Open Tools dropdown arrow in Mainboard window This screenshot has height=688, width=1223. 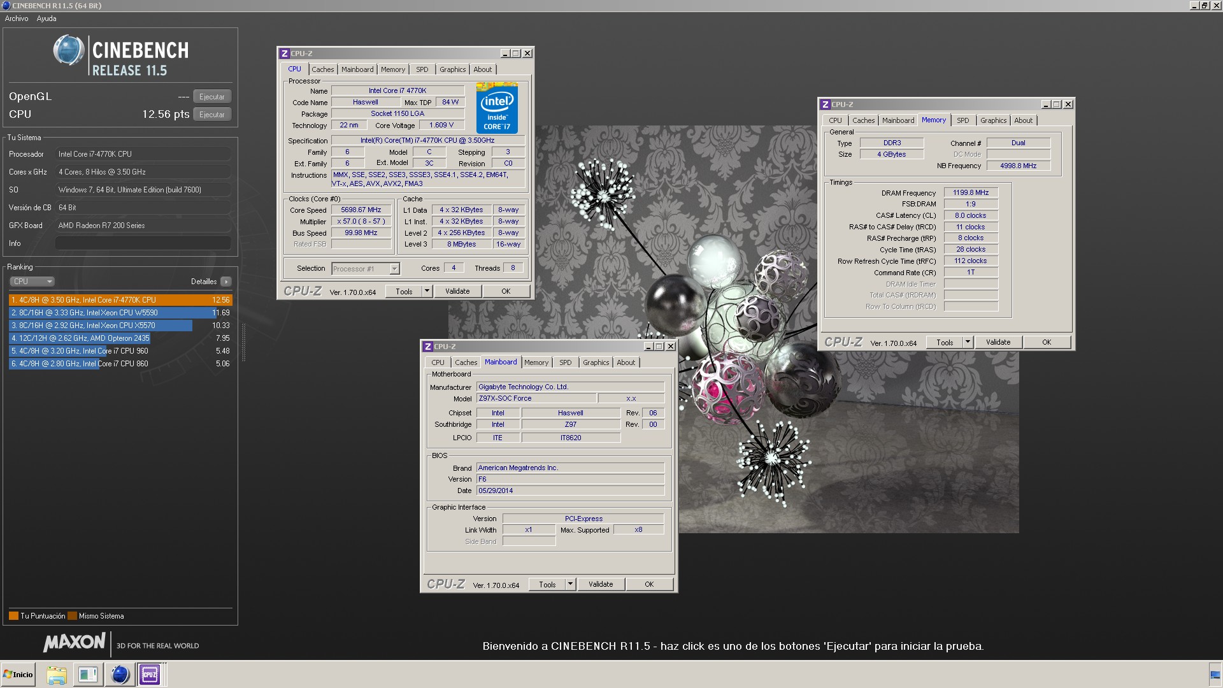click(570, 584)
